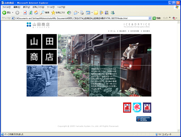Viewport: 181px width, 137px height.
Task: Open the Home page house icon
Action: (x=36, y=13)
